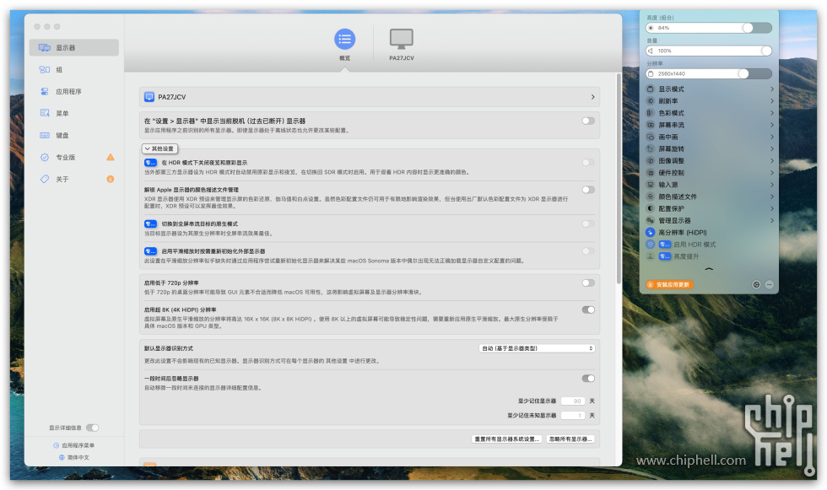Open 默认显示器识别方式 dropdown
Viewport: 827px width, 490px height.
[x=537, y=348]
